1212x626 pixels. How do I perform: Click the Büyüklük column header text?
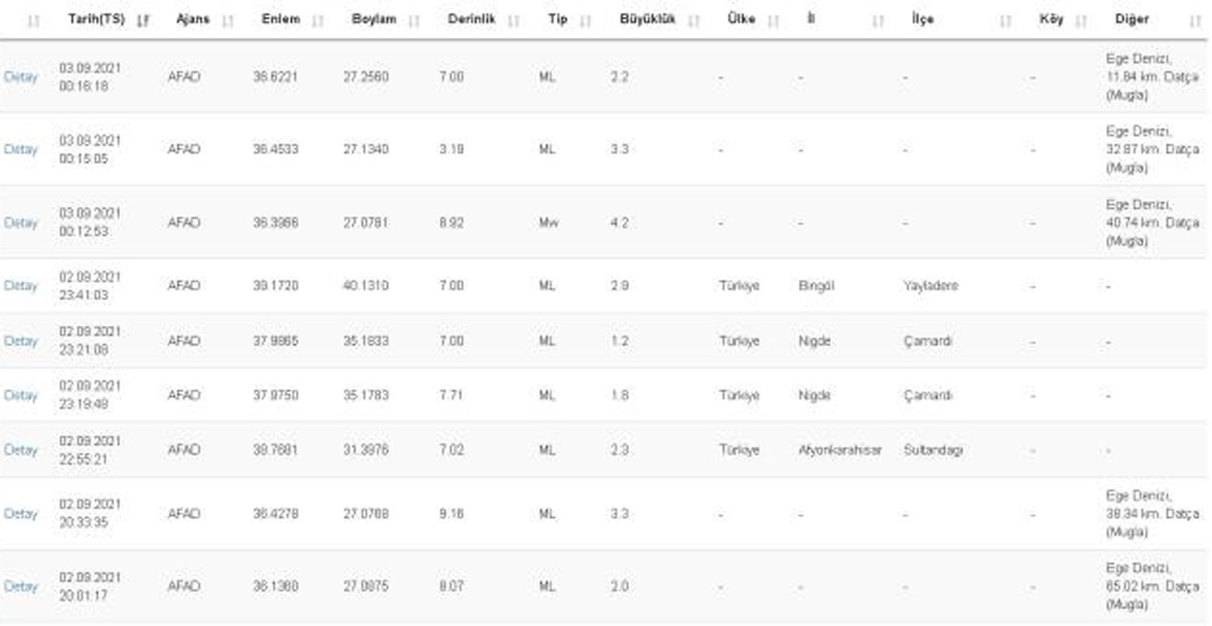(647, 19)
